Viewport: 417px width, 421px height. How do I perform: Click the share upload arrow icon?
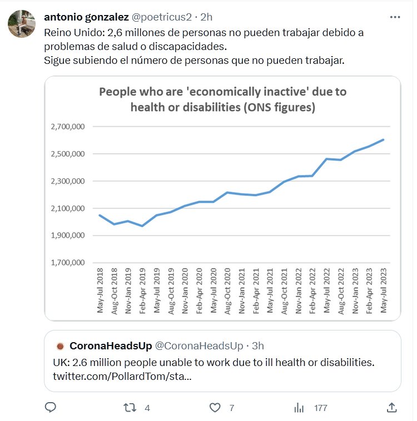point(392,408)
